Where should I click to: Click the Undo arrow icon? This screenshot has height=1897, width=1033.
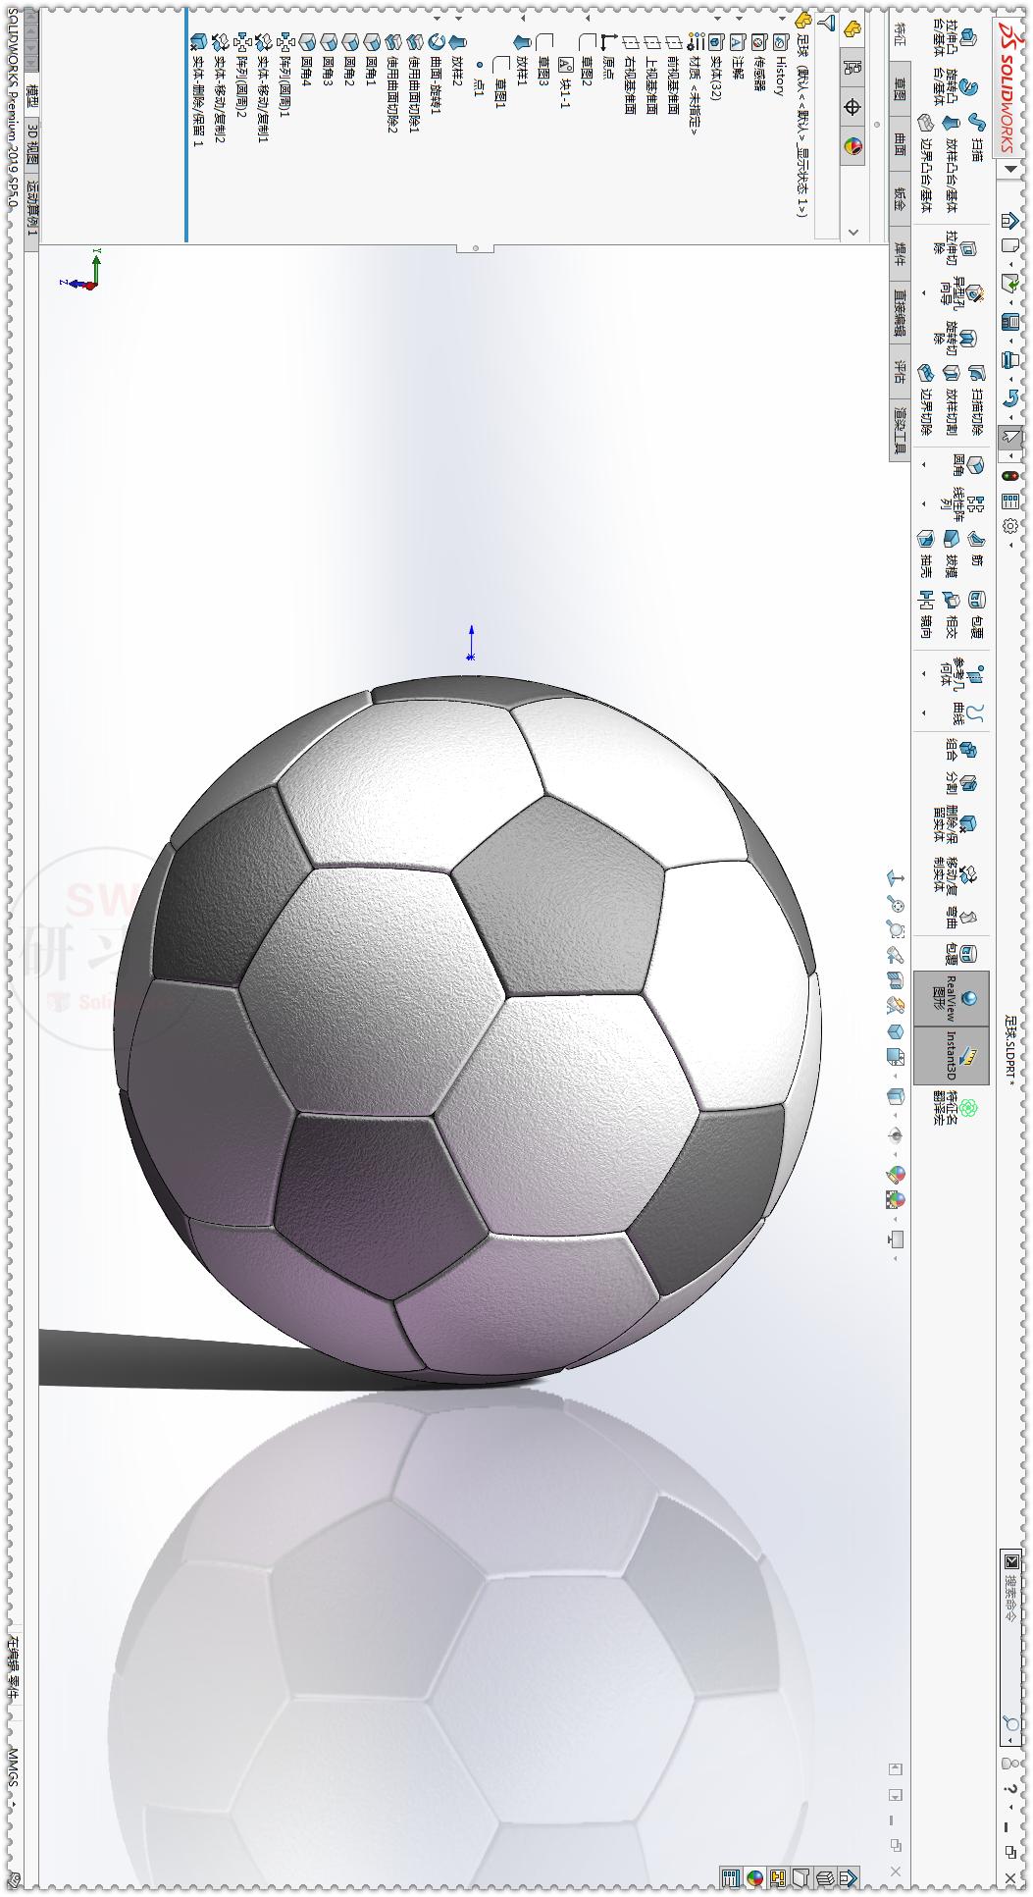click(x=1009, y=397)
